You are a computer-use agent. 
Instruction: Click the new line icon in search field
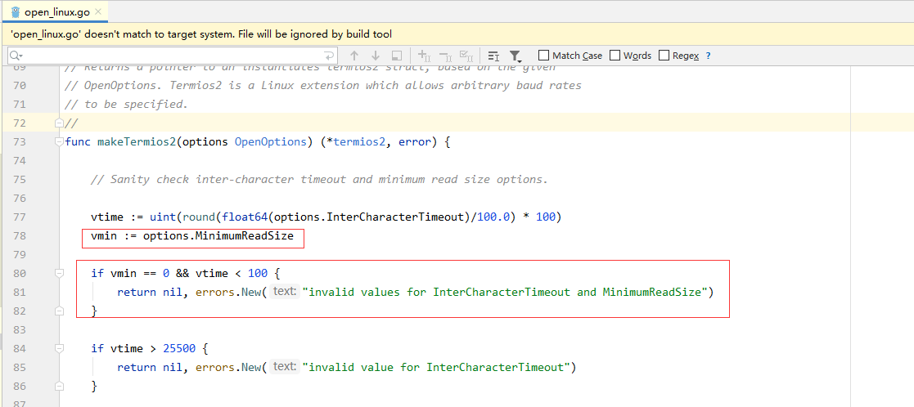[x=329, y=56]
